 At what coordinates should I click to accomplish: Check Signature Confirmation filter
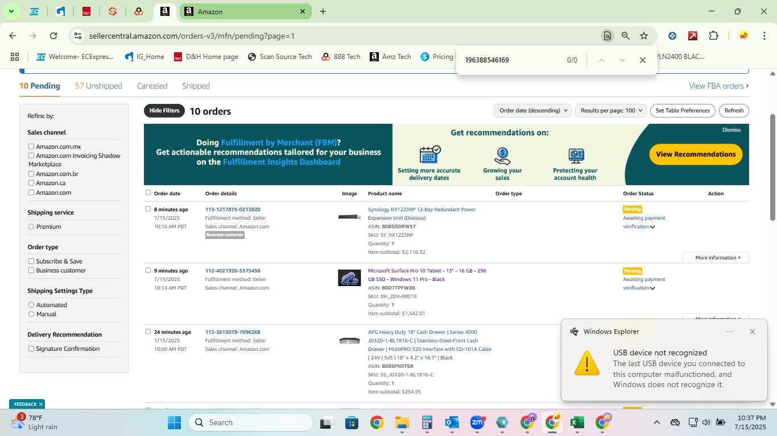[31, 349]
